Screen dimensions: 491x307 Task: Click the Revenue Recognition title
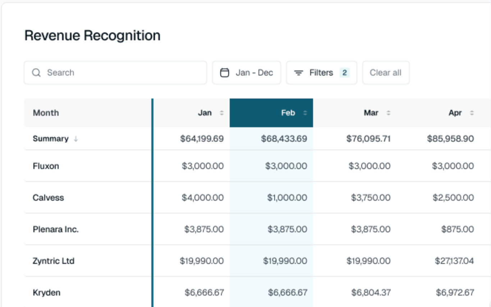pos(92,35)
